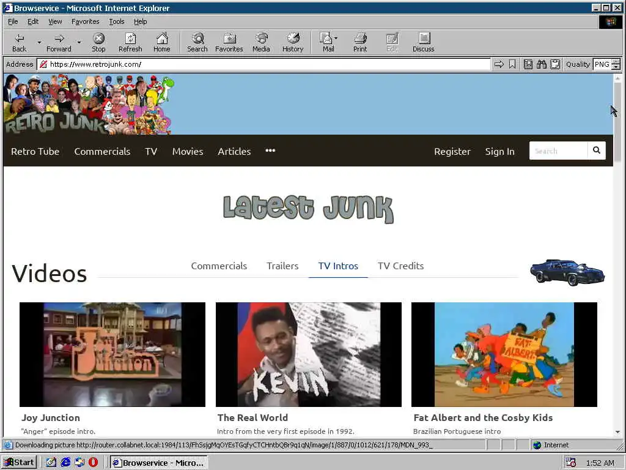Click The Real World title link

(x=252, y=417)
